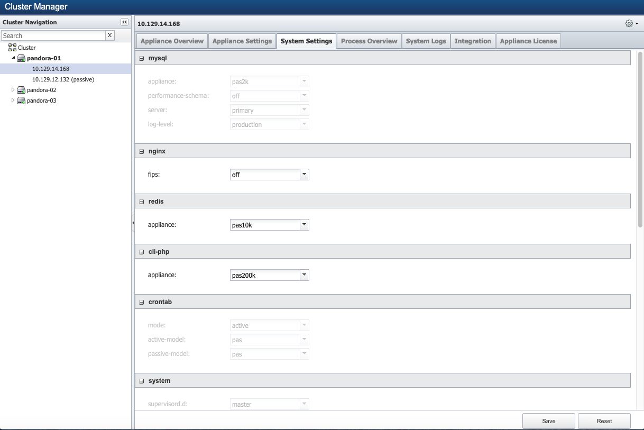Open the System Logs tab
The height and width of the screenshot is (430, 644).
(x=426, y=41)
